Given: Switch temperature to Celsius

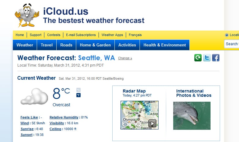Looking at the screenshot, I should (78, 90).
